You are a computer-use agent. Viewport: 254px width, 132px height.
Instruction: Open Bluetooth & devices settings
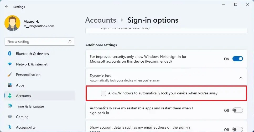pos(40,54)
